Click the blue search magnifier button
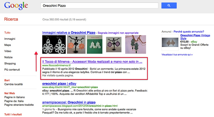Screen dimensions: 214x117 coord(169,5)
